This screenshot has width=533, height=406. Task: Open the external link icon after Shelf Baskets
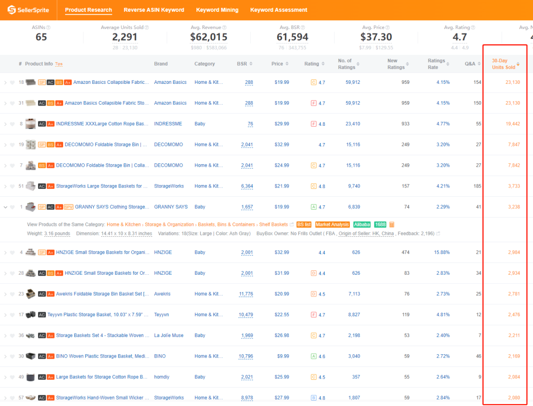click(292, 224)
